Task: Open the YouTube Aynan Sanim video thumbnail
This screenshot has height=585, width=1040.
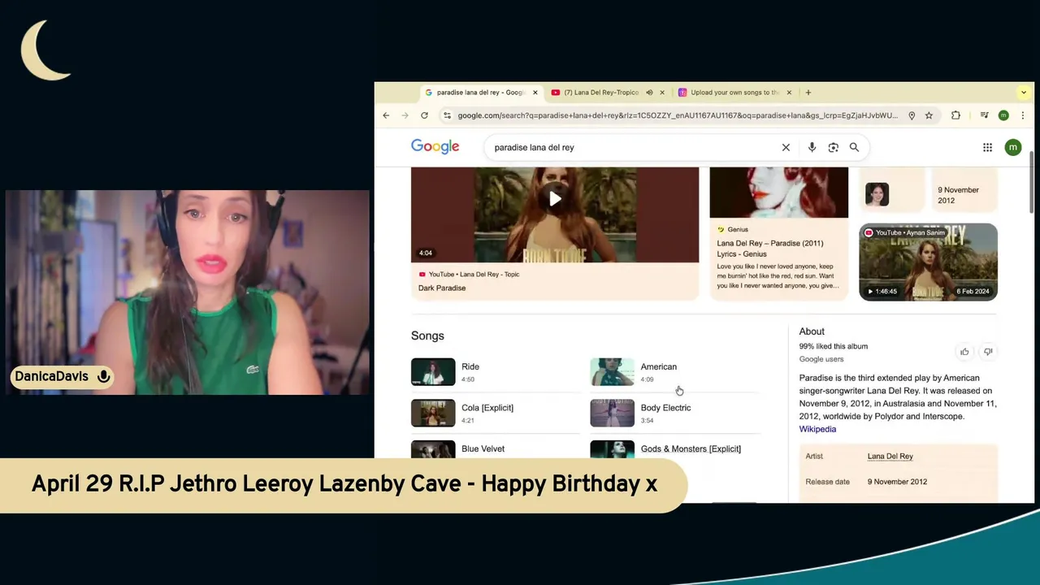Action: click(x=928, y=262)
